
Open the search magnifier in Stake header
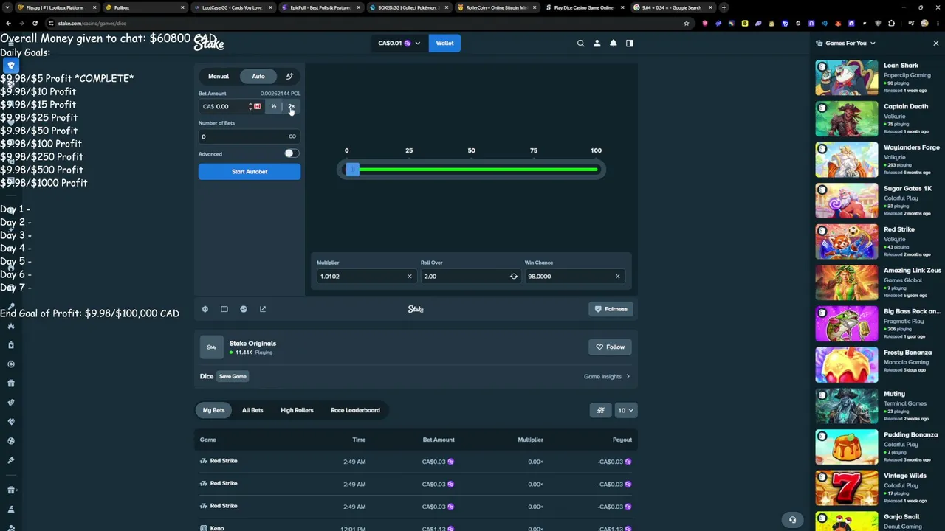[x=580, y=43]
